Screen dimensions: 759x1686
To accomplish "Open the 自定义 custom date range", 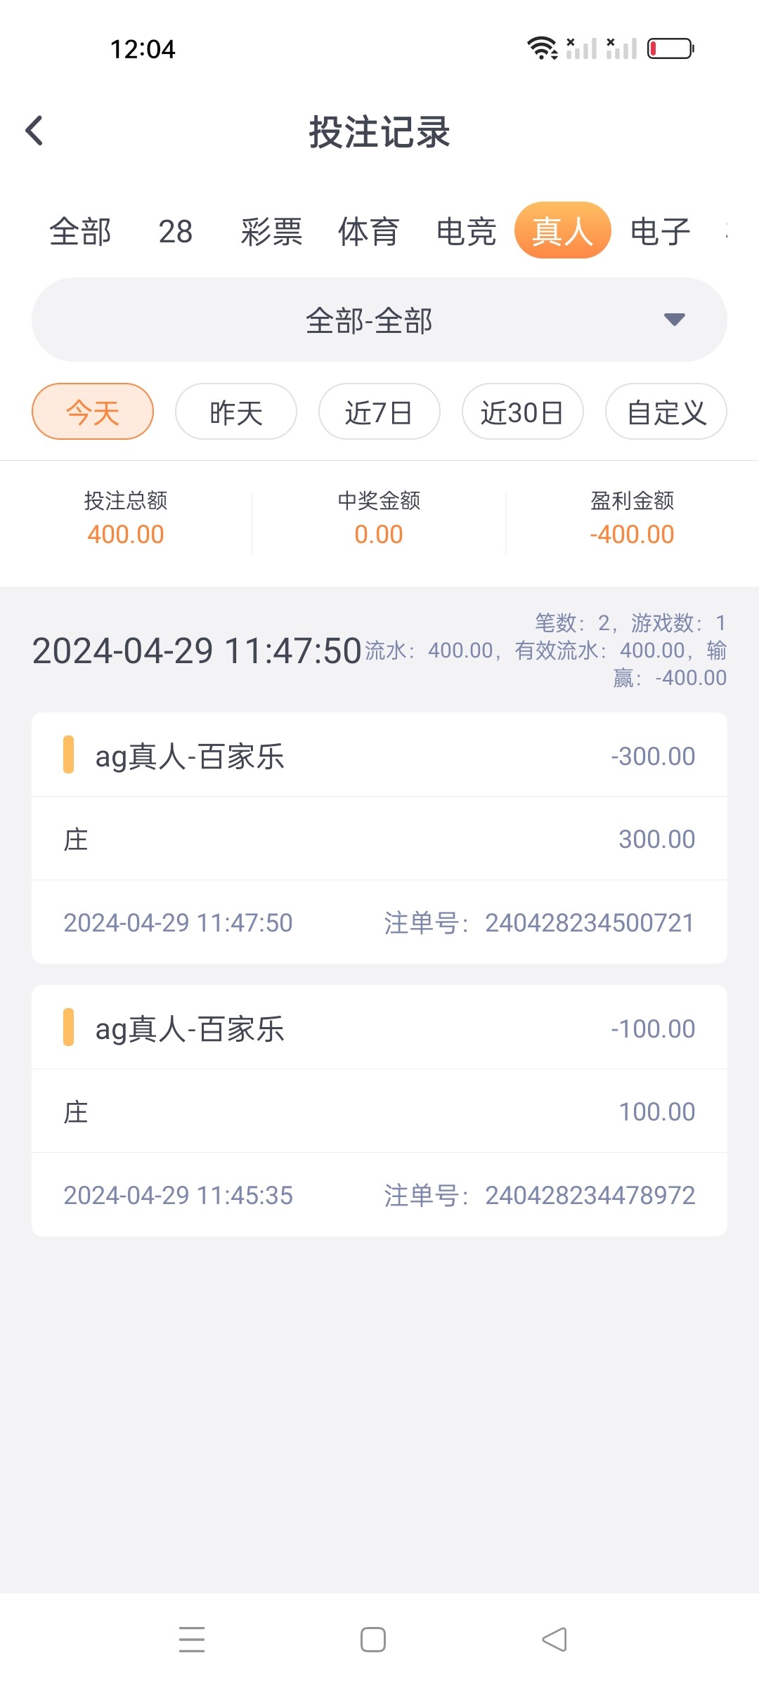I will [666, 412].
